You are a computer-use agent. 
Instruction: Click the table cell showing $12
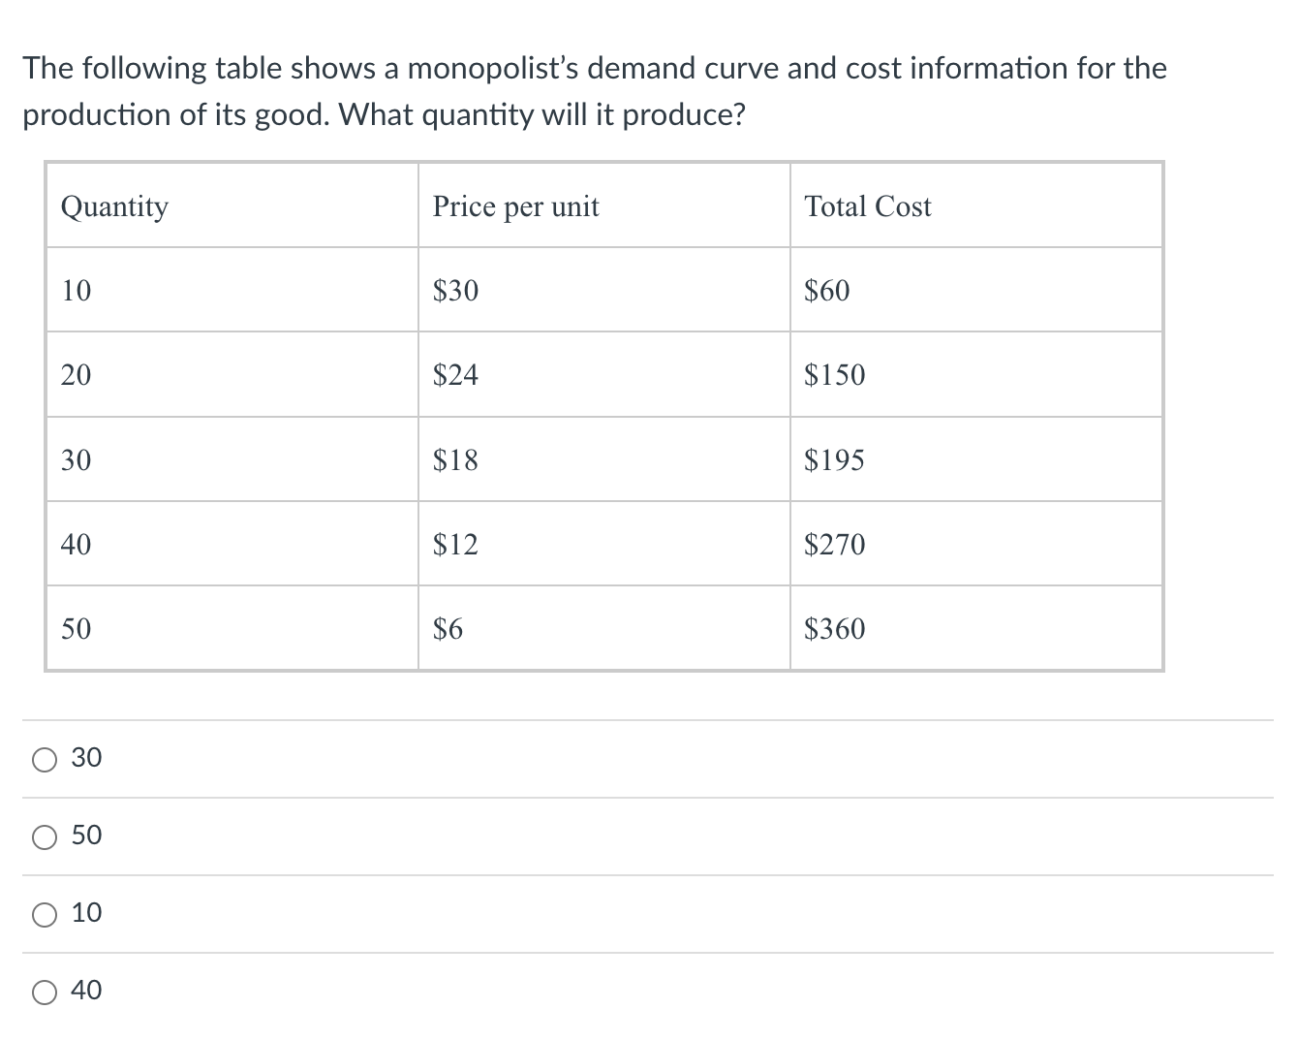[455, 544]
